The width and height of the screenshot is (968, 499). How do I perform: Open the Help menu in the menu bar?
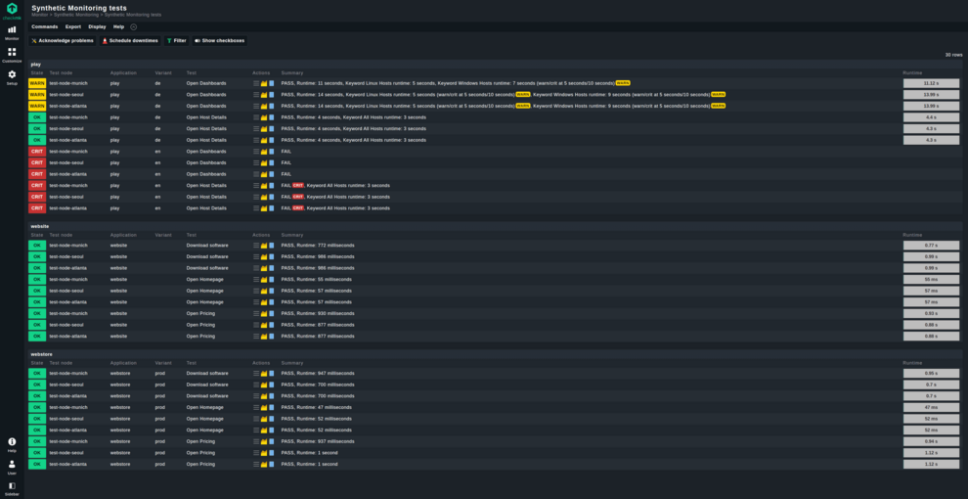118,27
